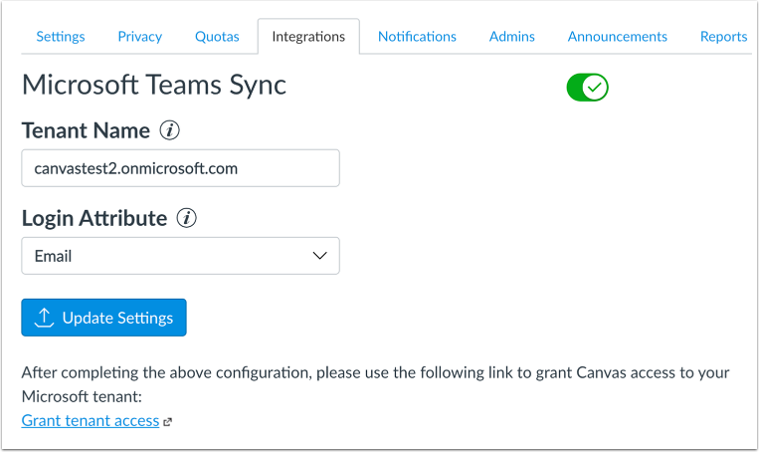The image size is (759, 452).
Task: Go to the Reports tab
Action: (723, 36)
